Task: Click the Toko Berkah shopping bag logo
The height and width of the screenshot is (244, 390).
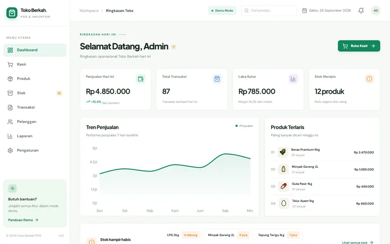Action: 12,13
